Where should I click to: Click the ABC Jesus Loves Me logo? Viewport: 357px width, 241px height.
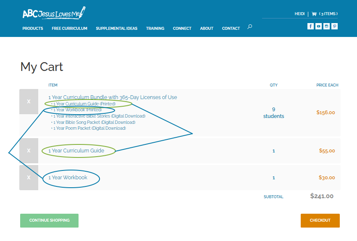coord(54,13)
